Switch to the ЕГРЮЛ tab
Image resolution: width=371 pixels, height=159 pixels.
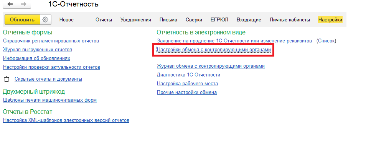coord(219,20)
